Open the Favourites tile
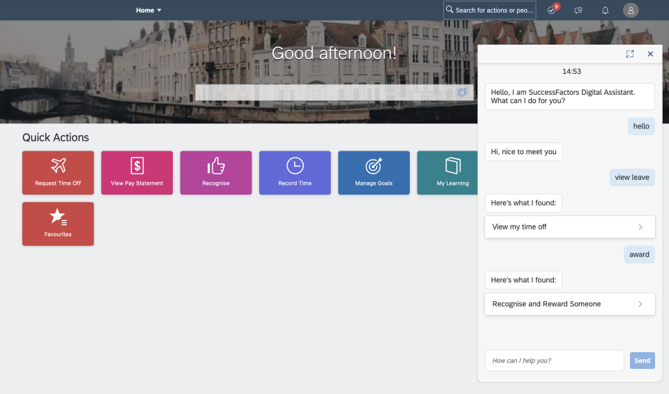The height and width of the screenshot is (394, 669). (x=58, y=224)
